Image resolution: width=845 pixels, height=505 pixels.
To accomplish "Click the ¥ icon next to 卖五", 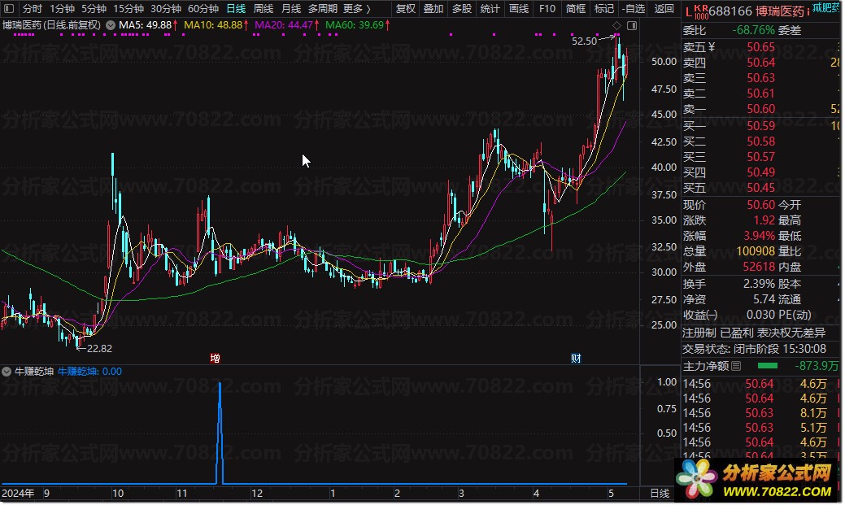I will click(712, 47).
